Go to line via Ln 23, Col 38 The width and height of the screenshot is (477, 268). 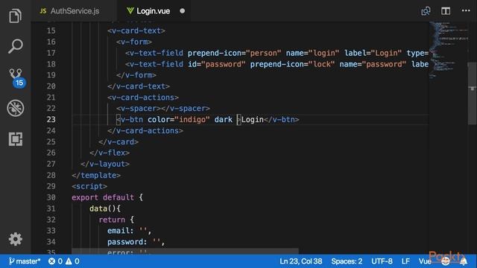[300, 261]
